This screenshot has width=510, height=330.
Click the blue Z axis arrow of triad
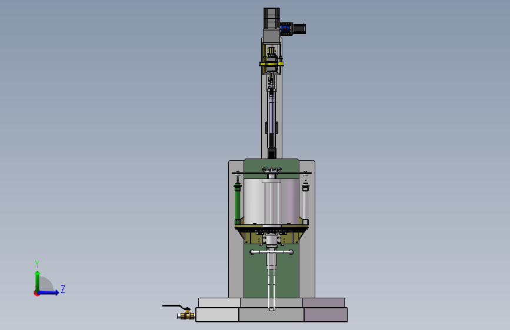[49, 292]
